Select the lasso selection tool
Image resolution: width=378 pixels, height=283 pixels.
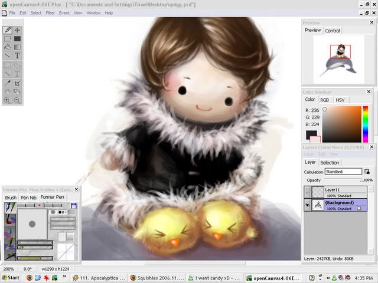17,65
